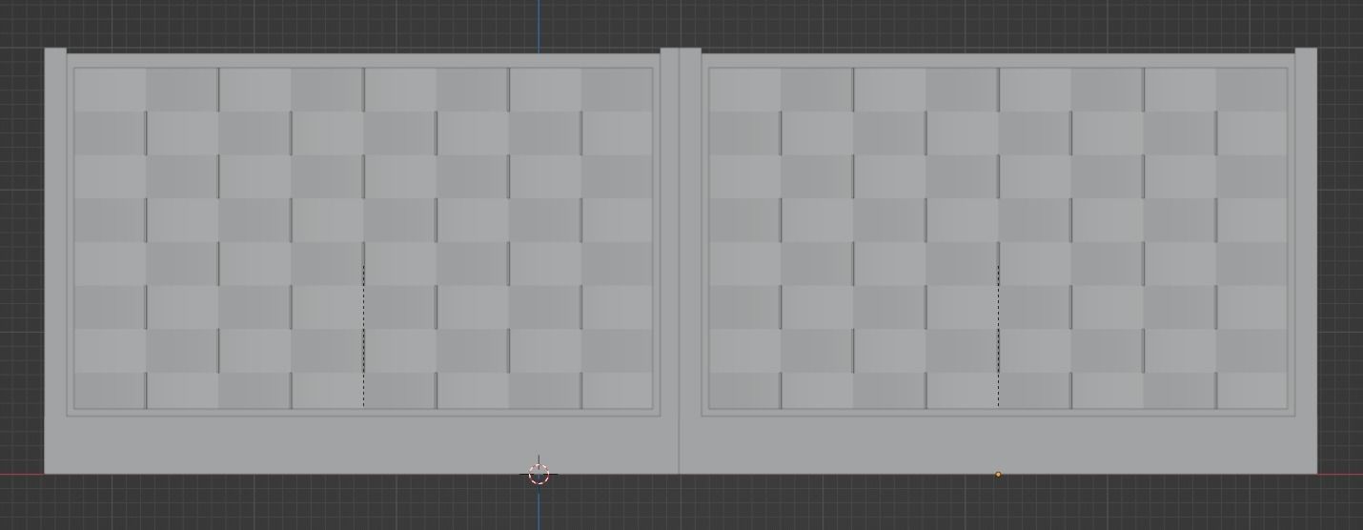Click the left end post of the fence
Screen dimensions: 1363x530
click(55, 260)
